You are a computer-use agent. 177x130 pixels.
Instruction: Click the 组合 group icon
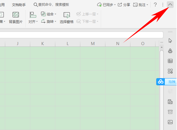point(43,14)
